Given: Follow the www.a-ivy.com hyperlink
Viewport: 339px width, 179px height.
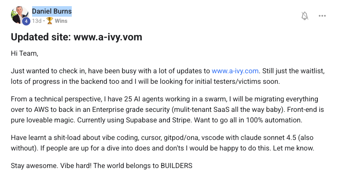Looking at the screenshot, I should click(236, 71).
